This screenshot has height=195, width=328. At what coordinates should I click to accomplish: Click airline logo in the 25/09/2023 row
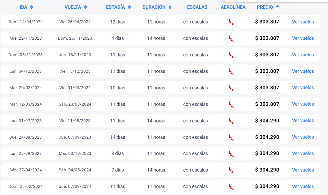[x=231, y=153]
